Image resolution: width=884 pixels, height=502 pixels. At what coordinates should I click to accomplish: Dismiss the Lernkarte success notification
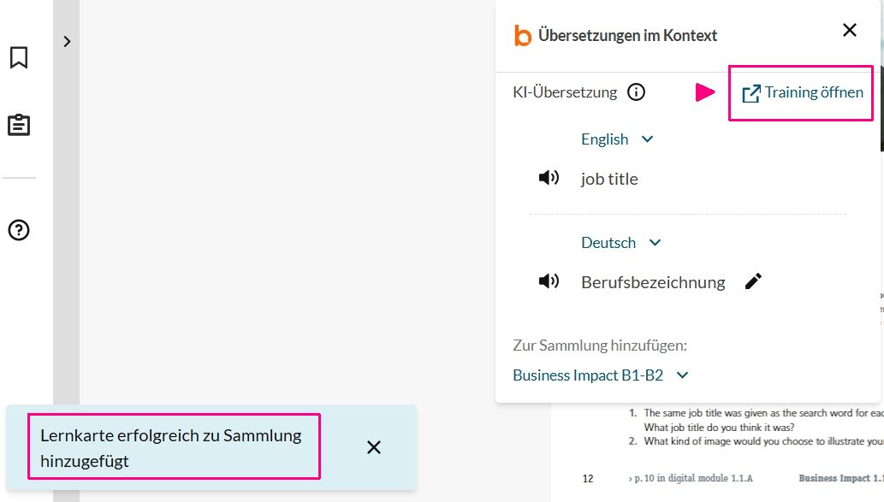click(x=373, y=447)
